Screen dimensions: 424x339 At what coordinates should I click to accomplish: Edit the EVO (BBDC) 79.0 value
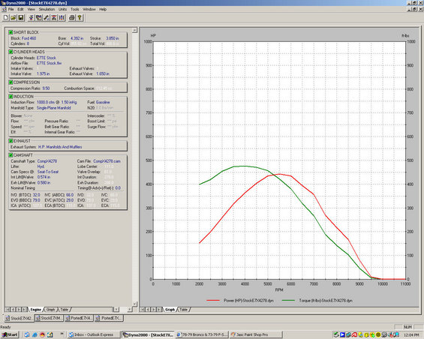pyautogui.click(x=36, y=200)
